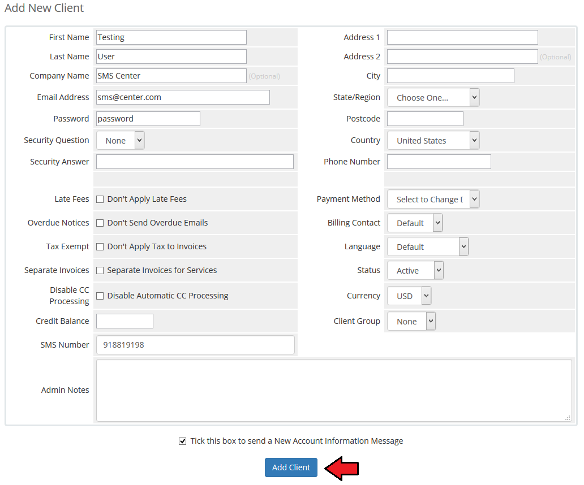Expand the Language dropdown

click(x=428, y=247)
